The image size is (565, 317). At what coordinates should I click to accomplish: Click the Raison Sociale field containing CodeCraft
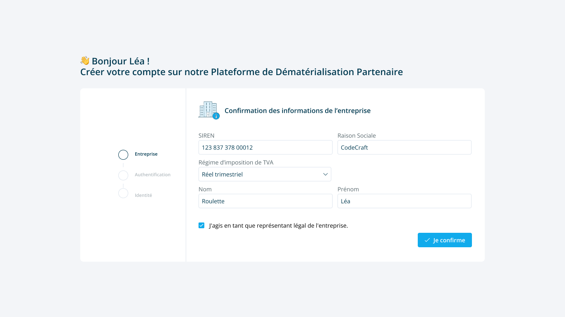(x=404, y=147)
